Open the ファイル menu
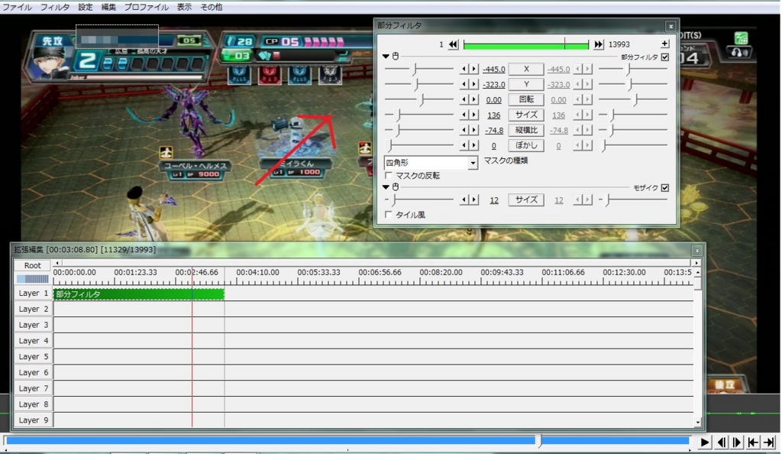Screen dimensions: 782x454 click(18, 7)
